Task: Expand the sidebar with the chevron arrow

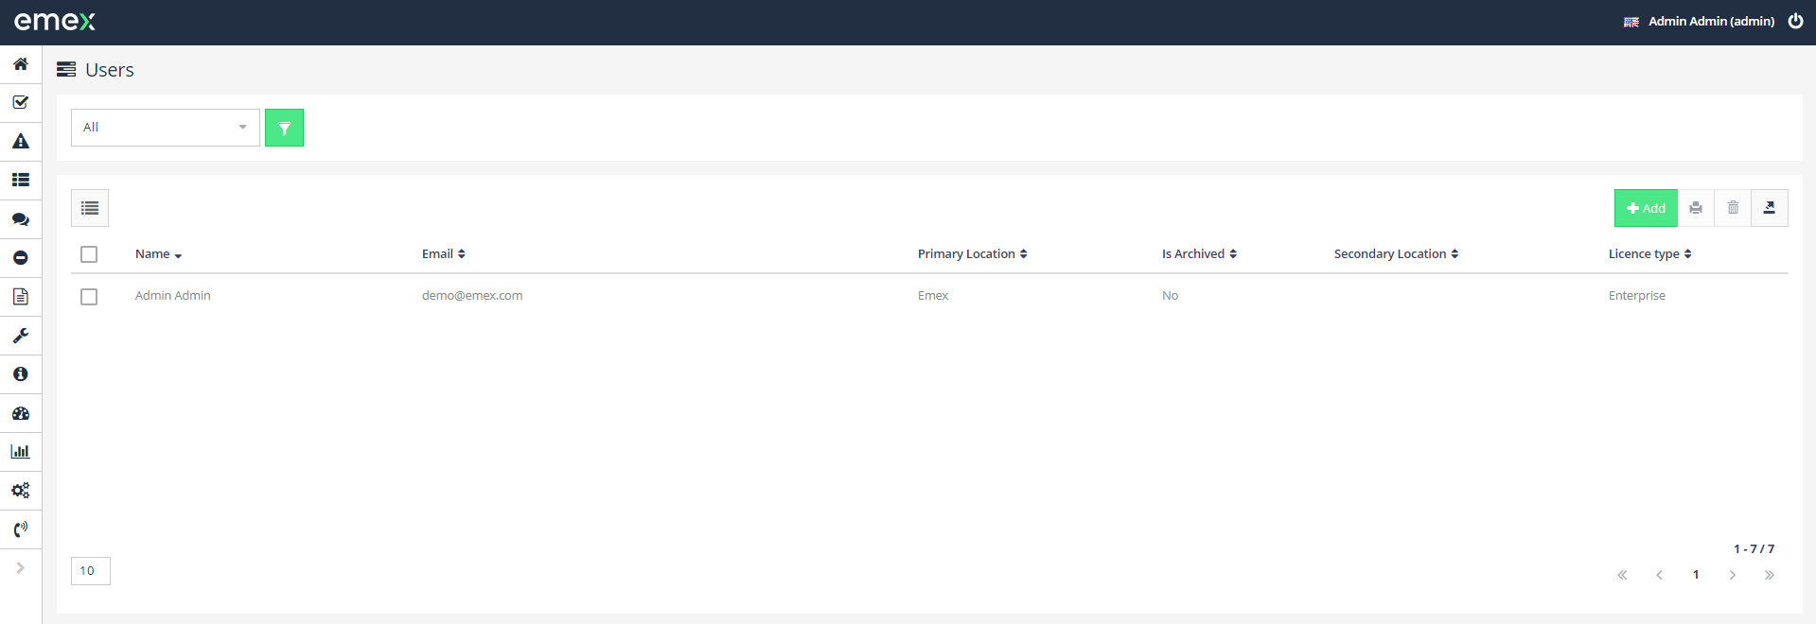Action: pos(20,567)
